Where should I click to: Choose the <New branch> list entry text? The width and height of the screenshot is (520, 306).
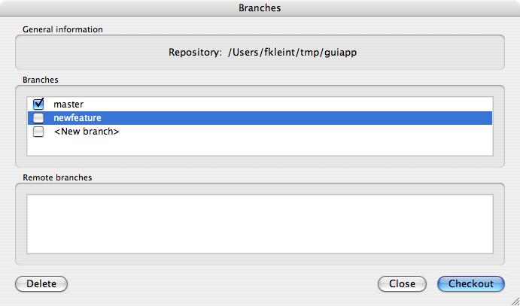(87, 132)
